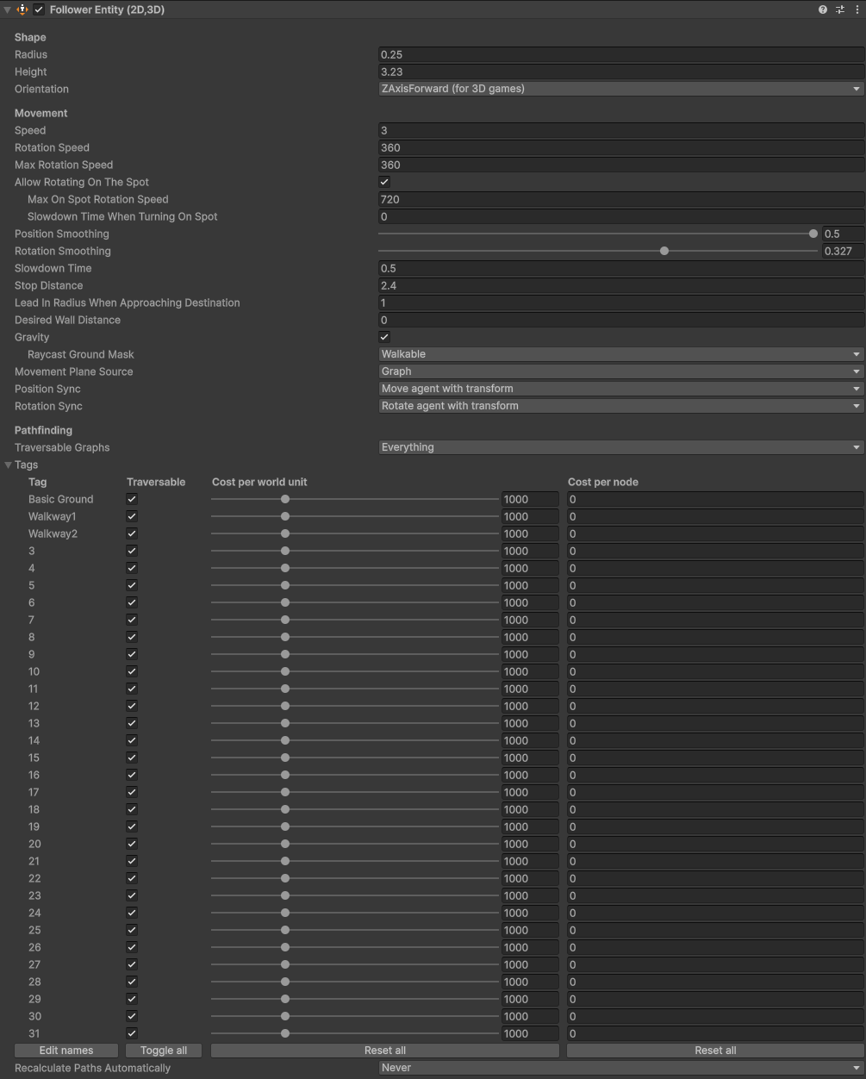Click the Edit names button
Viewport: 866px width, 1079px height.
(x=66, y=1051)
